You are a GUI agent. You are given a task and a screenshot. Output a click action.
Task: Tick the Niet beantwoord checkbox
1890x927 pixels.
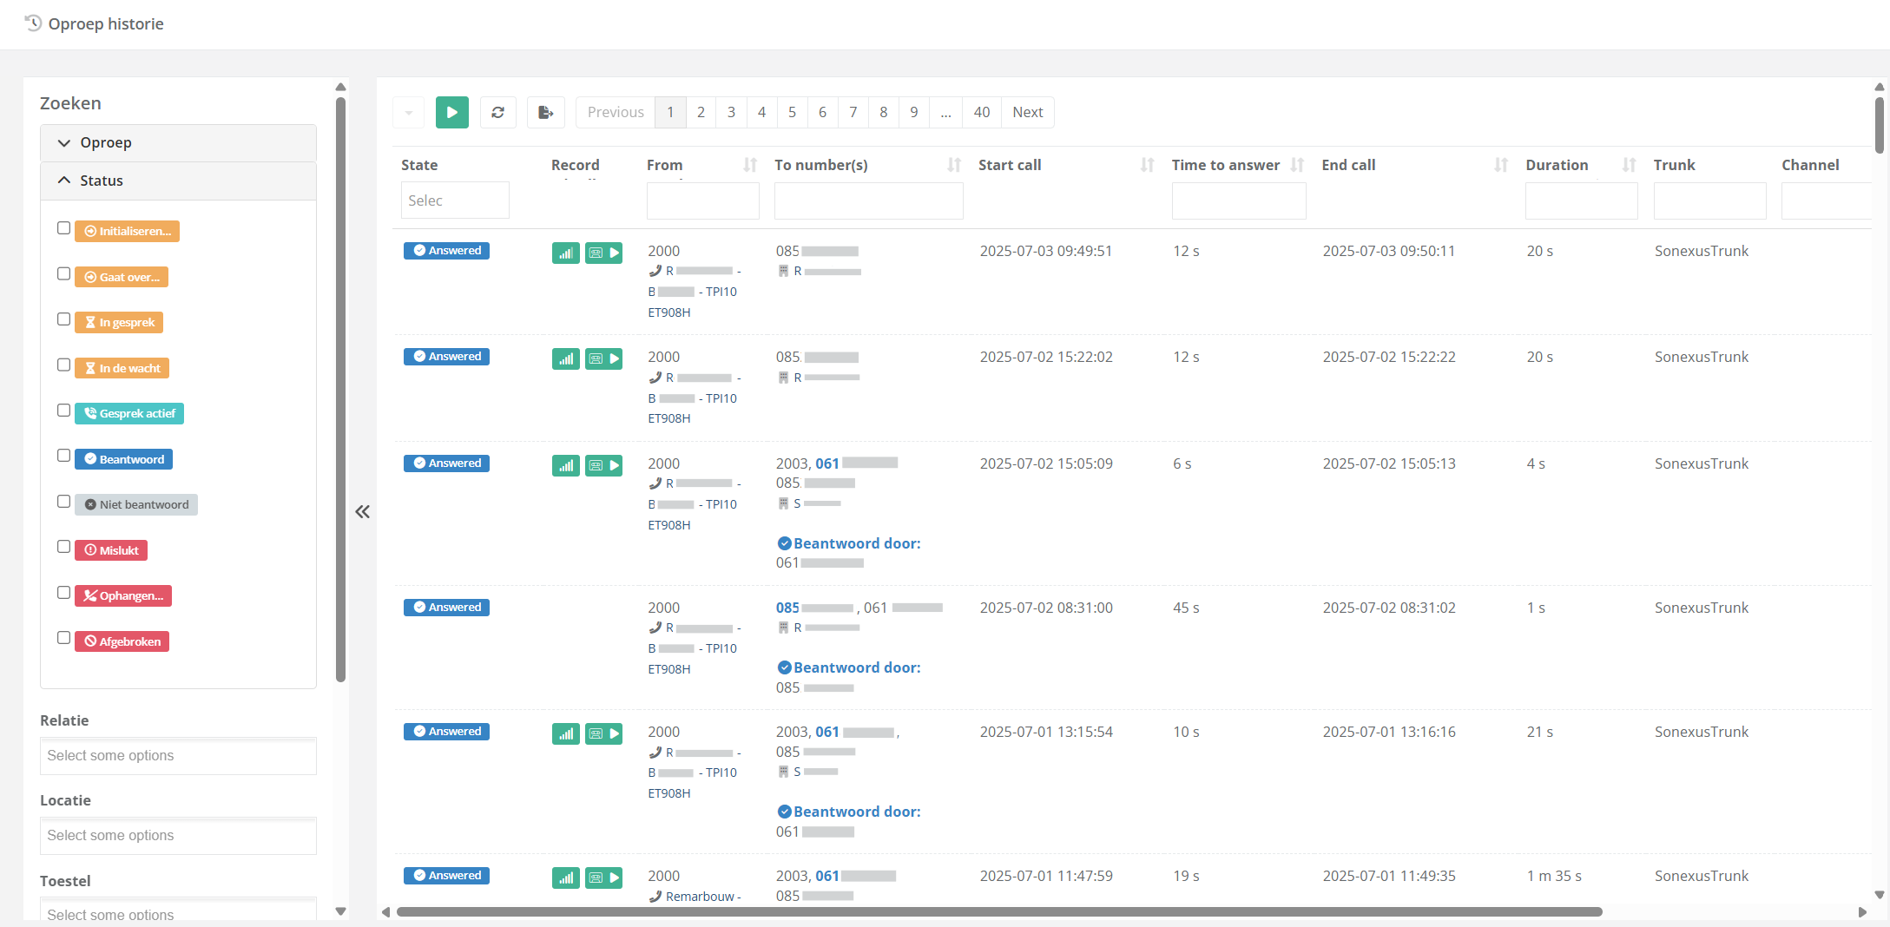pyautogui.click(x=63, y=502)
